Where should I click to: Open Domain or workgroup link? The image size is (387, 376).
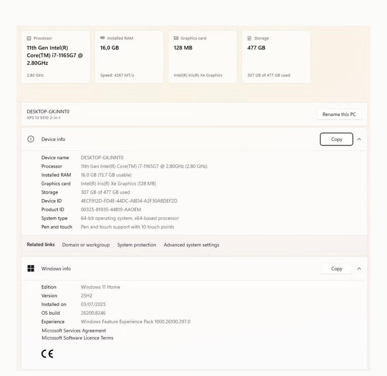point(86,245)
